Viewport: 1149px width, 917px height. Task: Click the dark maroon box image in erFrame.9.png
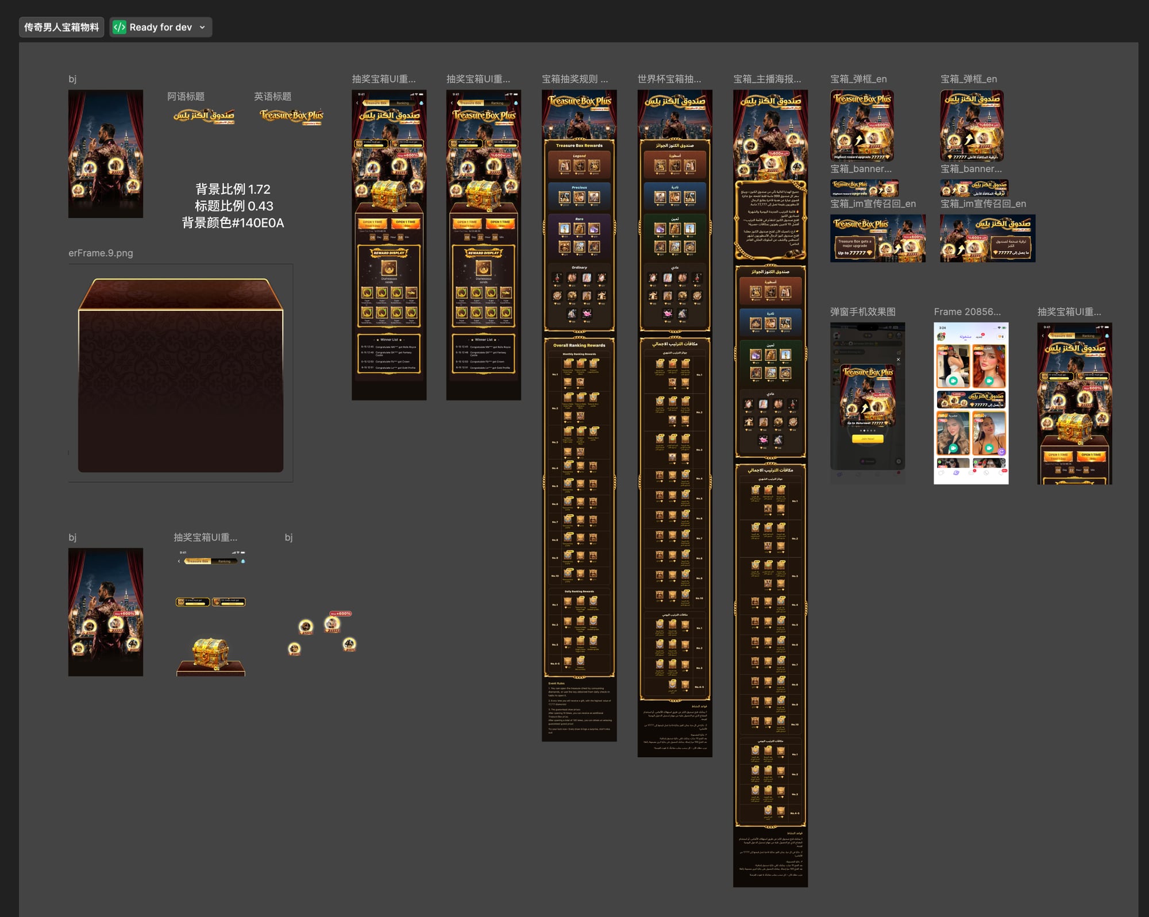click(x=180, y=375)
